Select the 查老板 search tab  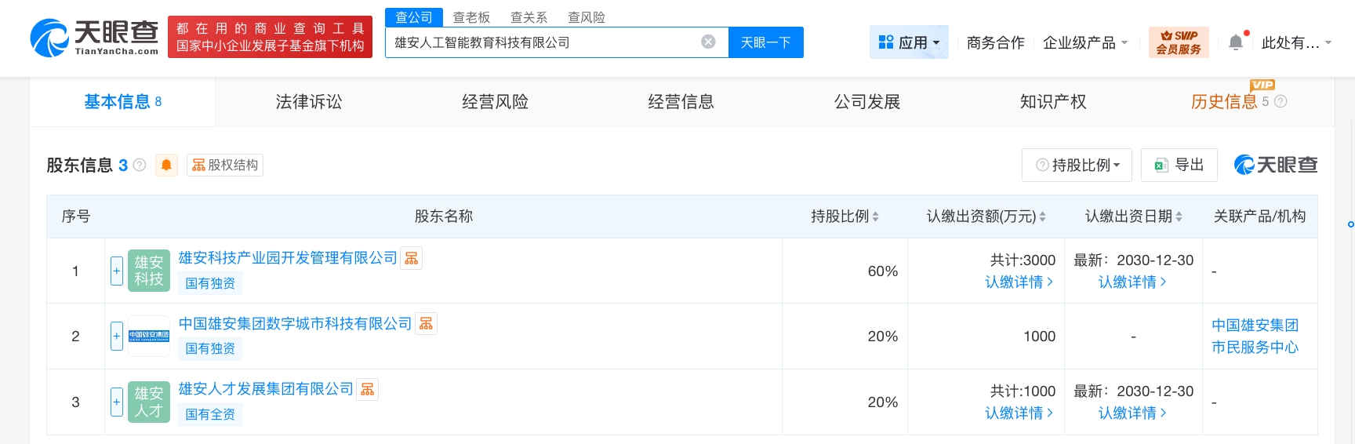tap(471, 17)
